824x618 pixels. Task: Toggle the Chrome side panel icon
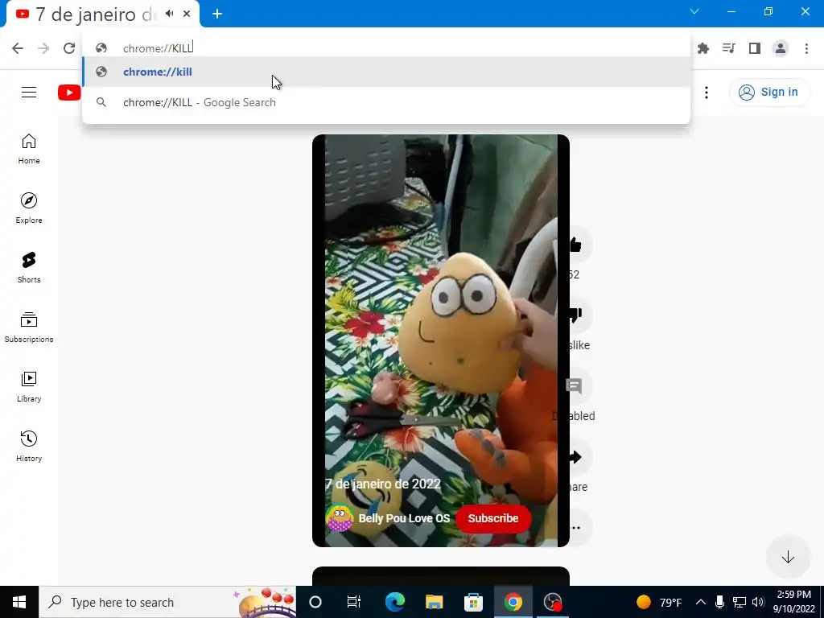(755, 48)
